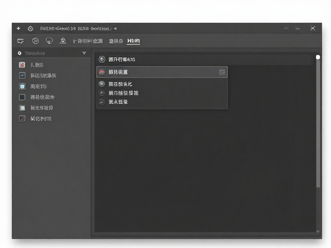Choose the highlighted list entry with the orange icon

[x=162, y=72]
